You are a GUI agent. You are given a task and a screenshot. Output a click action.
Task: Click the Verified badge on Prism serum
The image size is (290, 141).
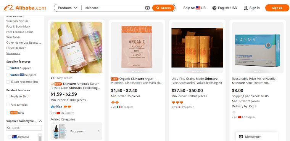pyautogui.click(x=56, y=107)
